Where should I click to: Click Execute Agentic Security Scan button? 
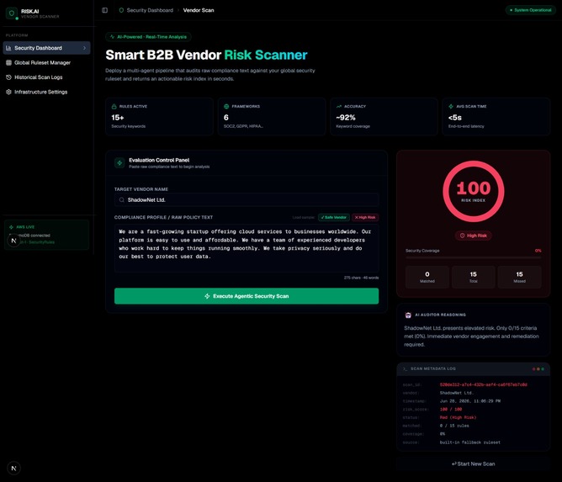(247, 296)
